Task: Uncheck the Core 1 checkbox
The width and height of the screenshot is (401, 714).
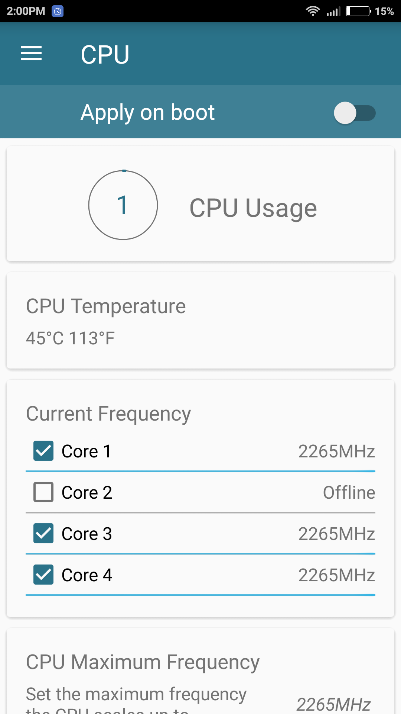Action: (43, 451)
